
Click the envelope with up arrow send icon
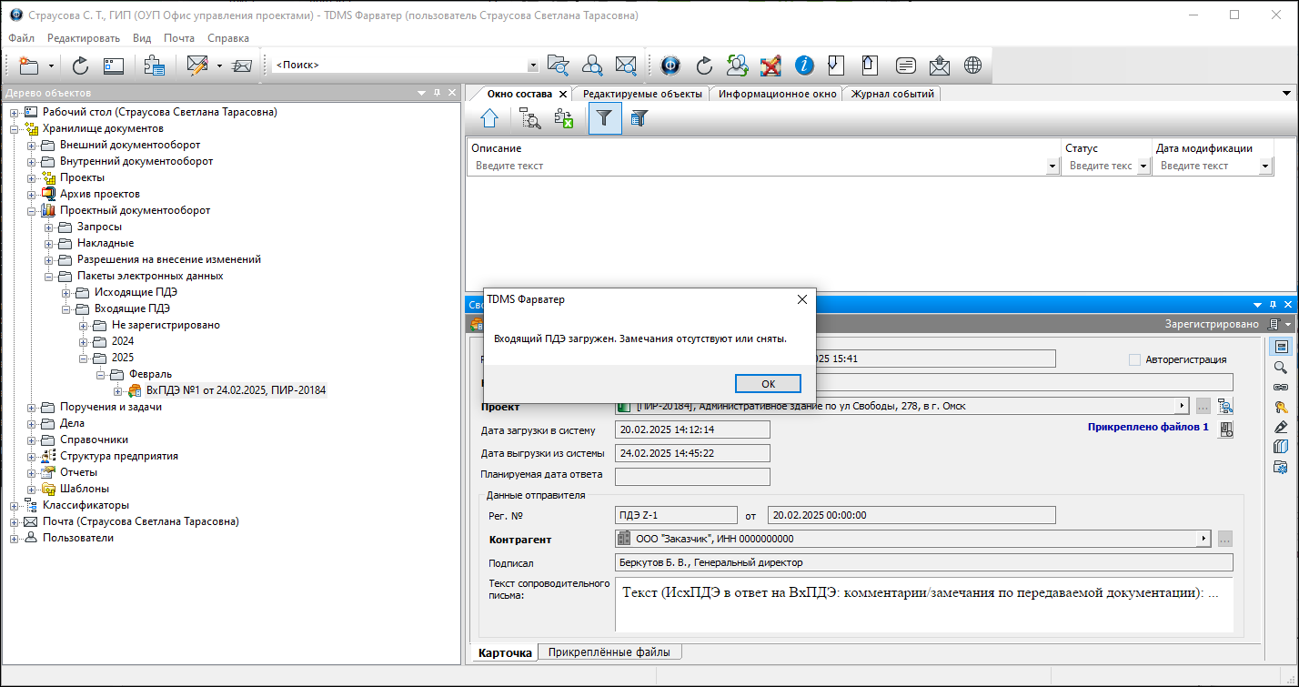pyautogui.click(x=940, y=66)
